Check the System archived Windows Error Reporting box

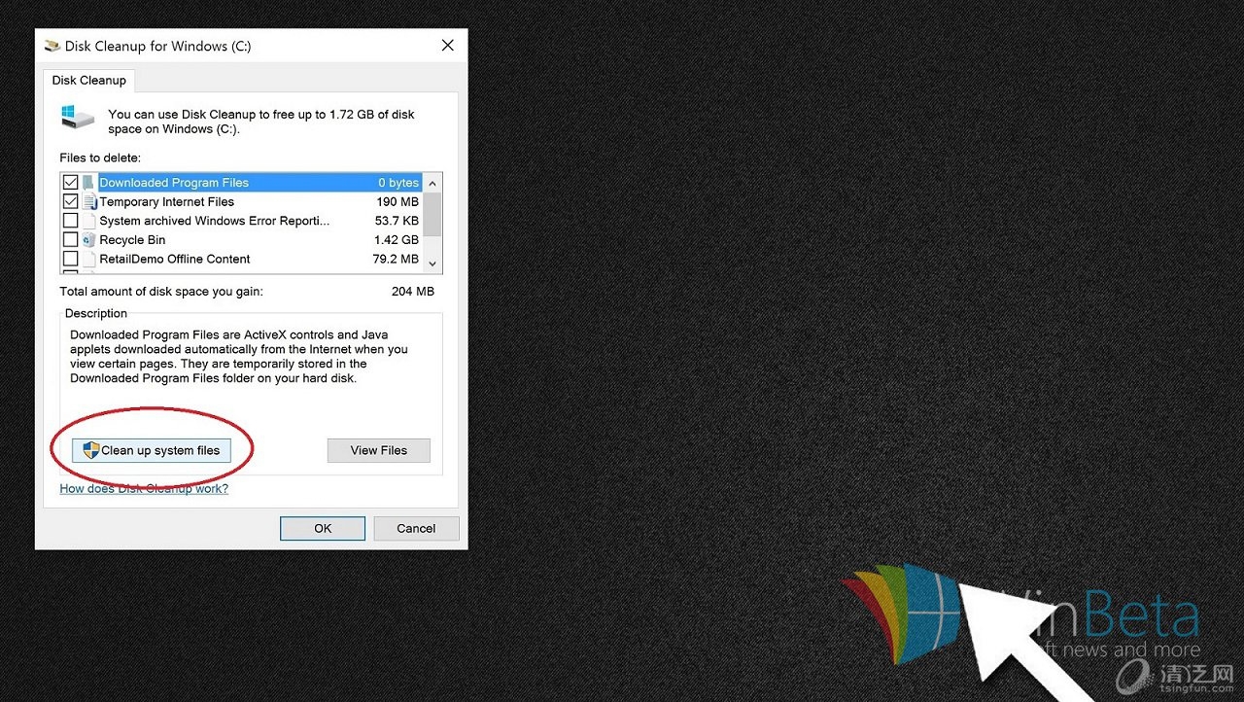pyautogui.click(x=70, y=221)
